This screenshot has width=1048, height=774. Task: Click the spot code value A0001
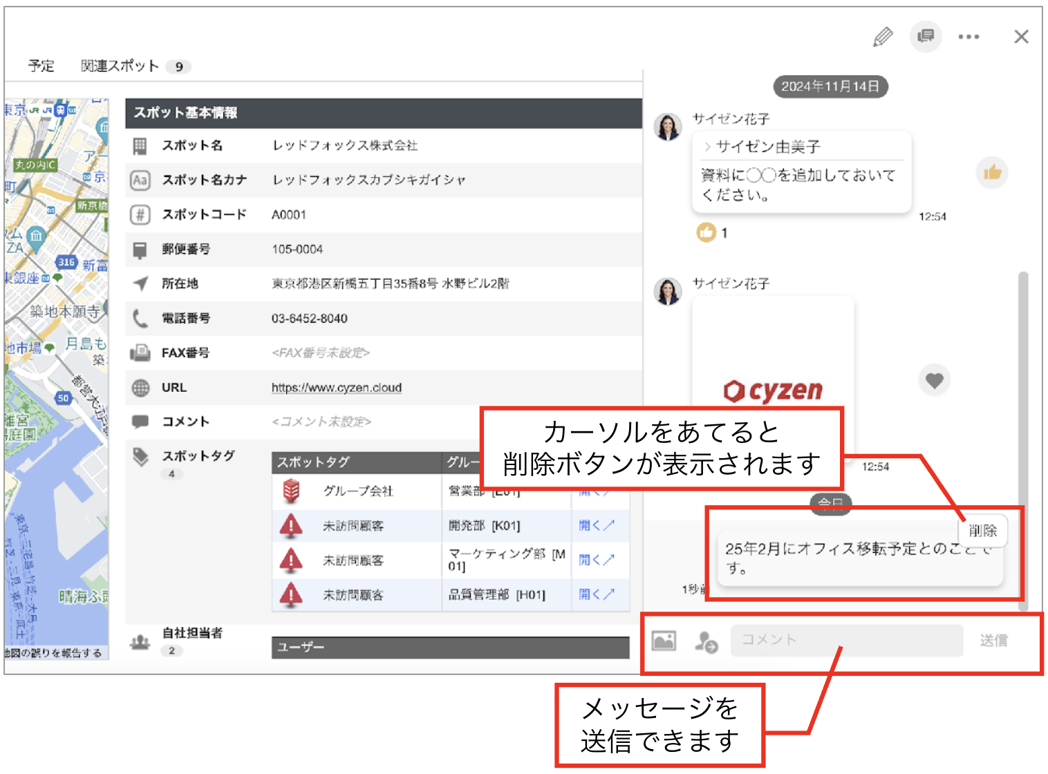289,215
